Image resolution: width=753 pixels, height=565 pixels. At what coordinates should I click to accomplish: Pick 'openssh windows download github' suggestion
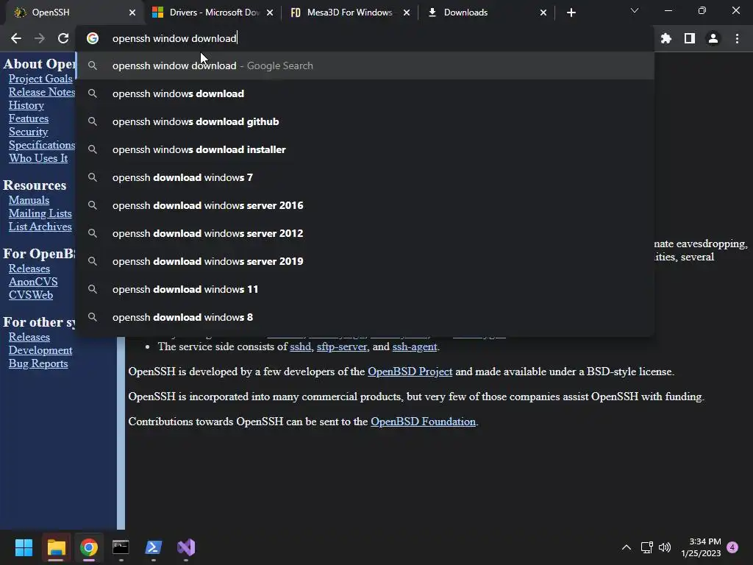point(366,121)
